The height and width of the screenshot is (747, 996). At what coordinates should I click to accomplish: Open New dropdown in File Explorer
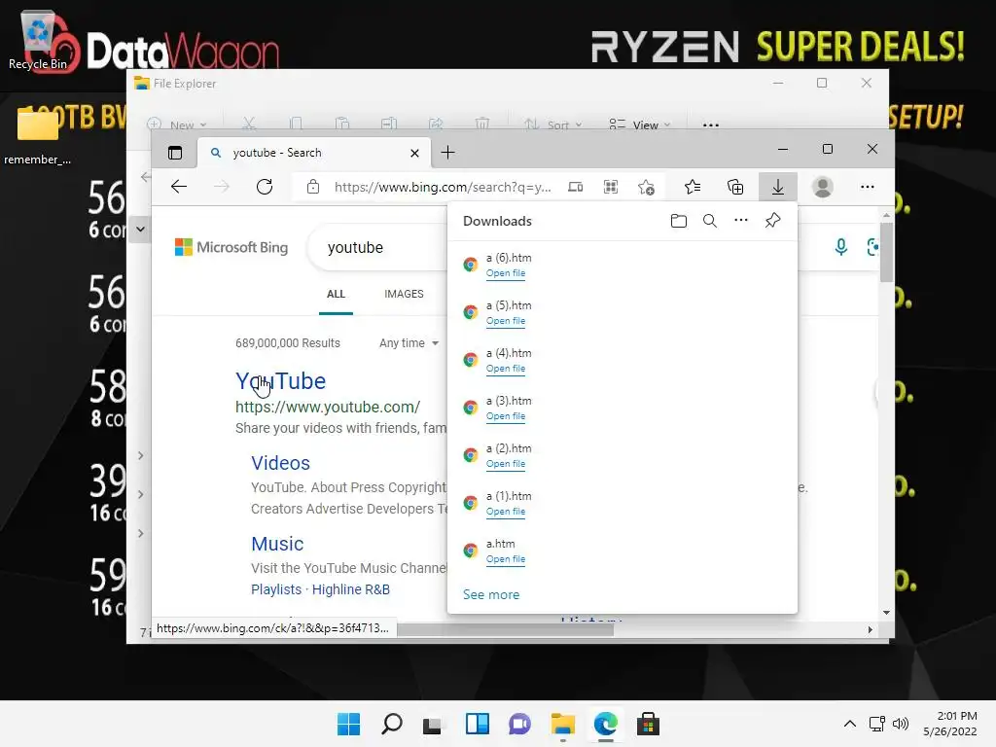(177, 124)
